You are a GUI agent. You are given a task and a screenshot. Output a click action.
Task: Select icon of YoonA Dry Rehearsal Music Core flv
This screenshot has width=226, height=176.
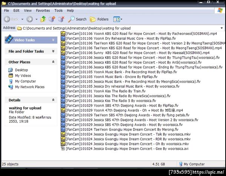pos(63,38)
